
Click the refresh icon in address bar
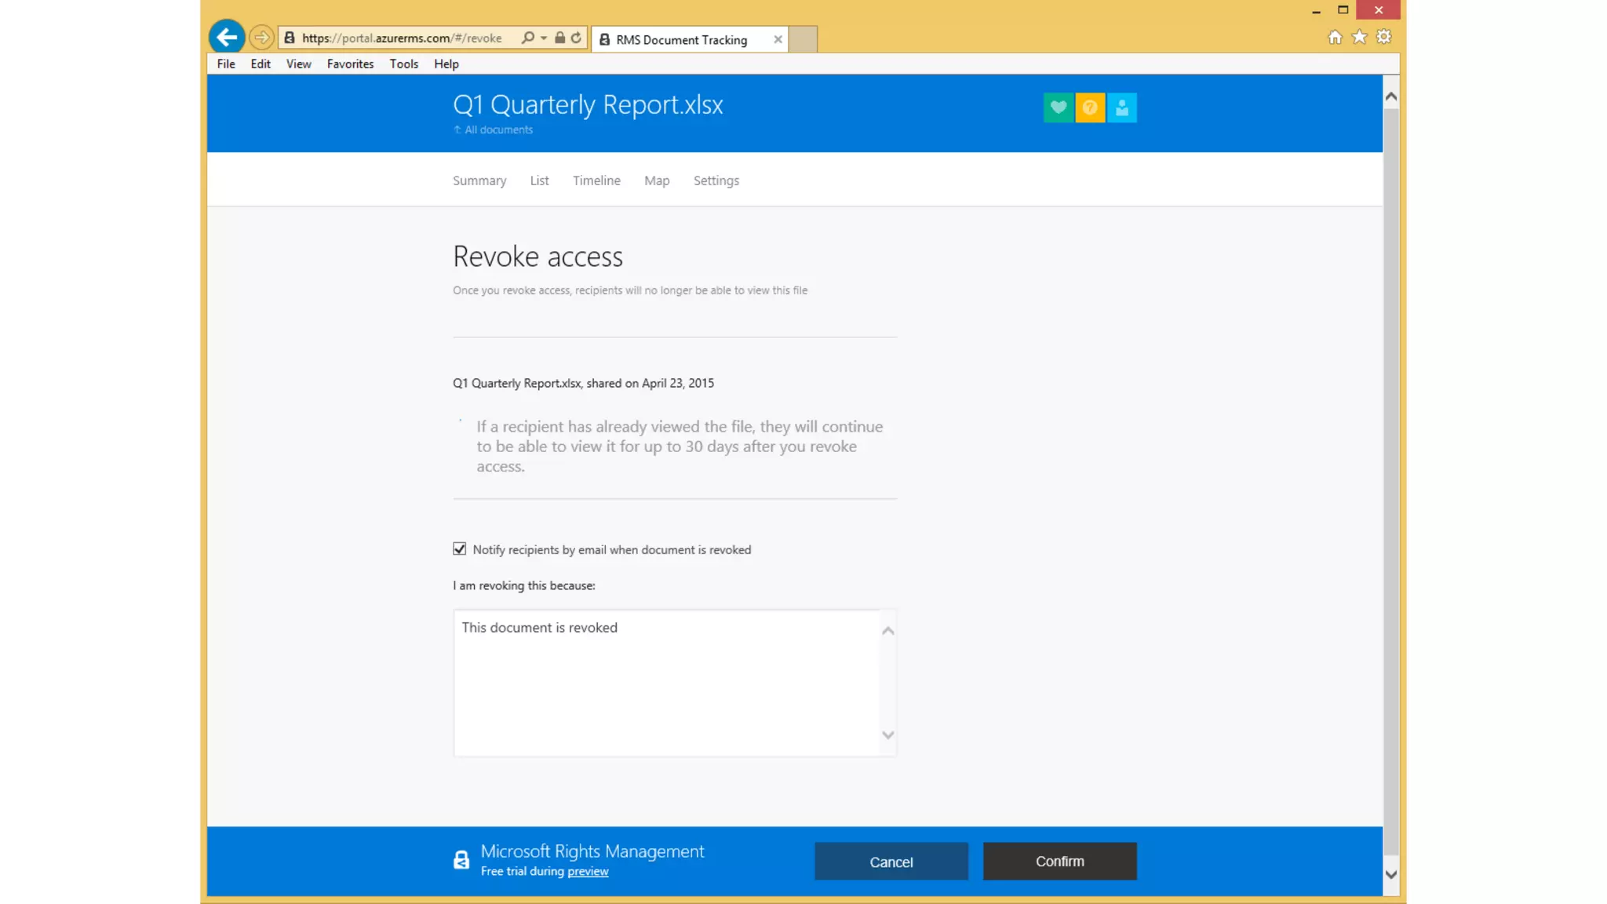point(577,38)
